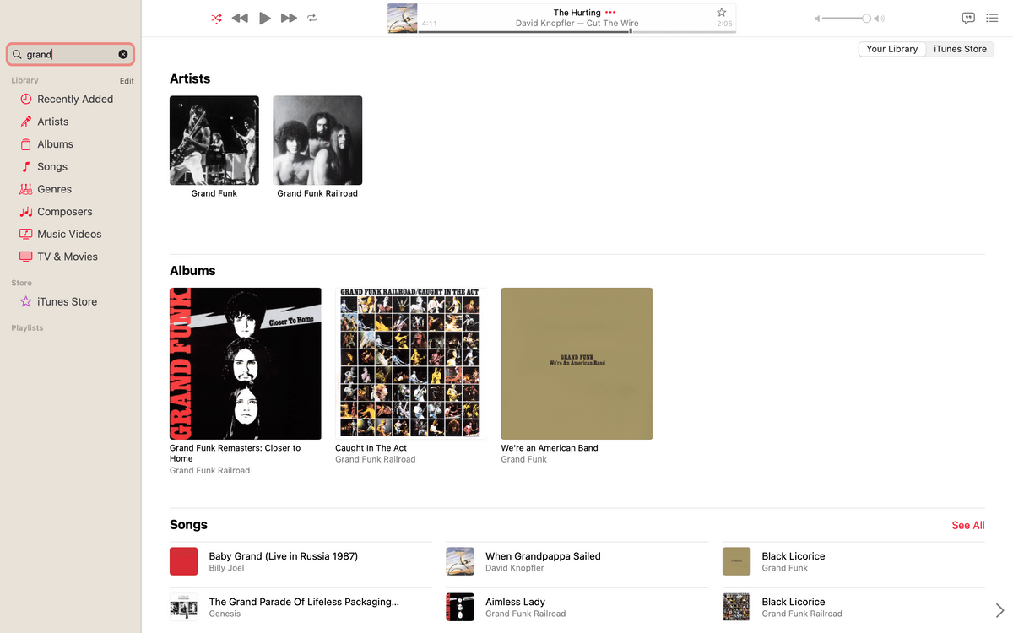Click We're an American Band album title

[x=550, y=448]
